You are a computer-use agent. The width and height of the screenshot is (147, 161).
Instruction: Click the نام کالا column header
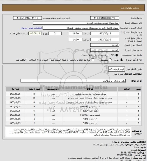point(90,89)
